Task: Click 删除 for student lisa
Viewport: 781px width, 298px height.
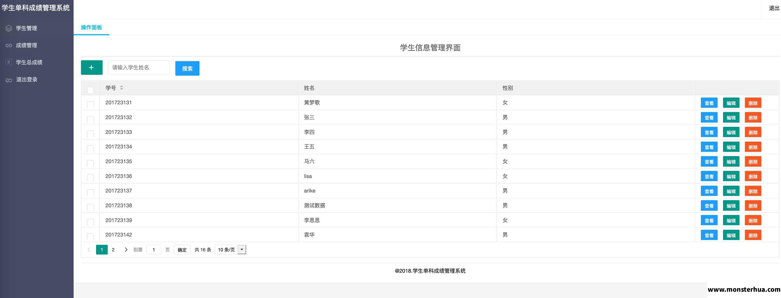Action: [753, 177]
